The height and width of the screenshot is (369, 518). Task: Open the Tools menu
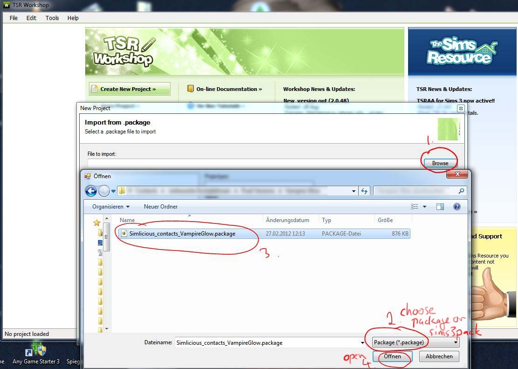click(x=52, y=18)
